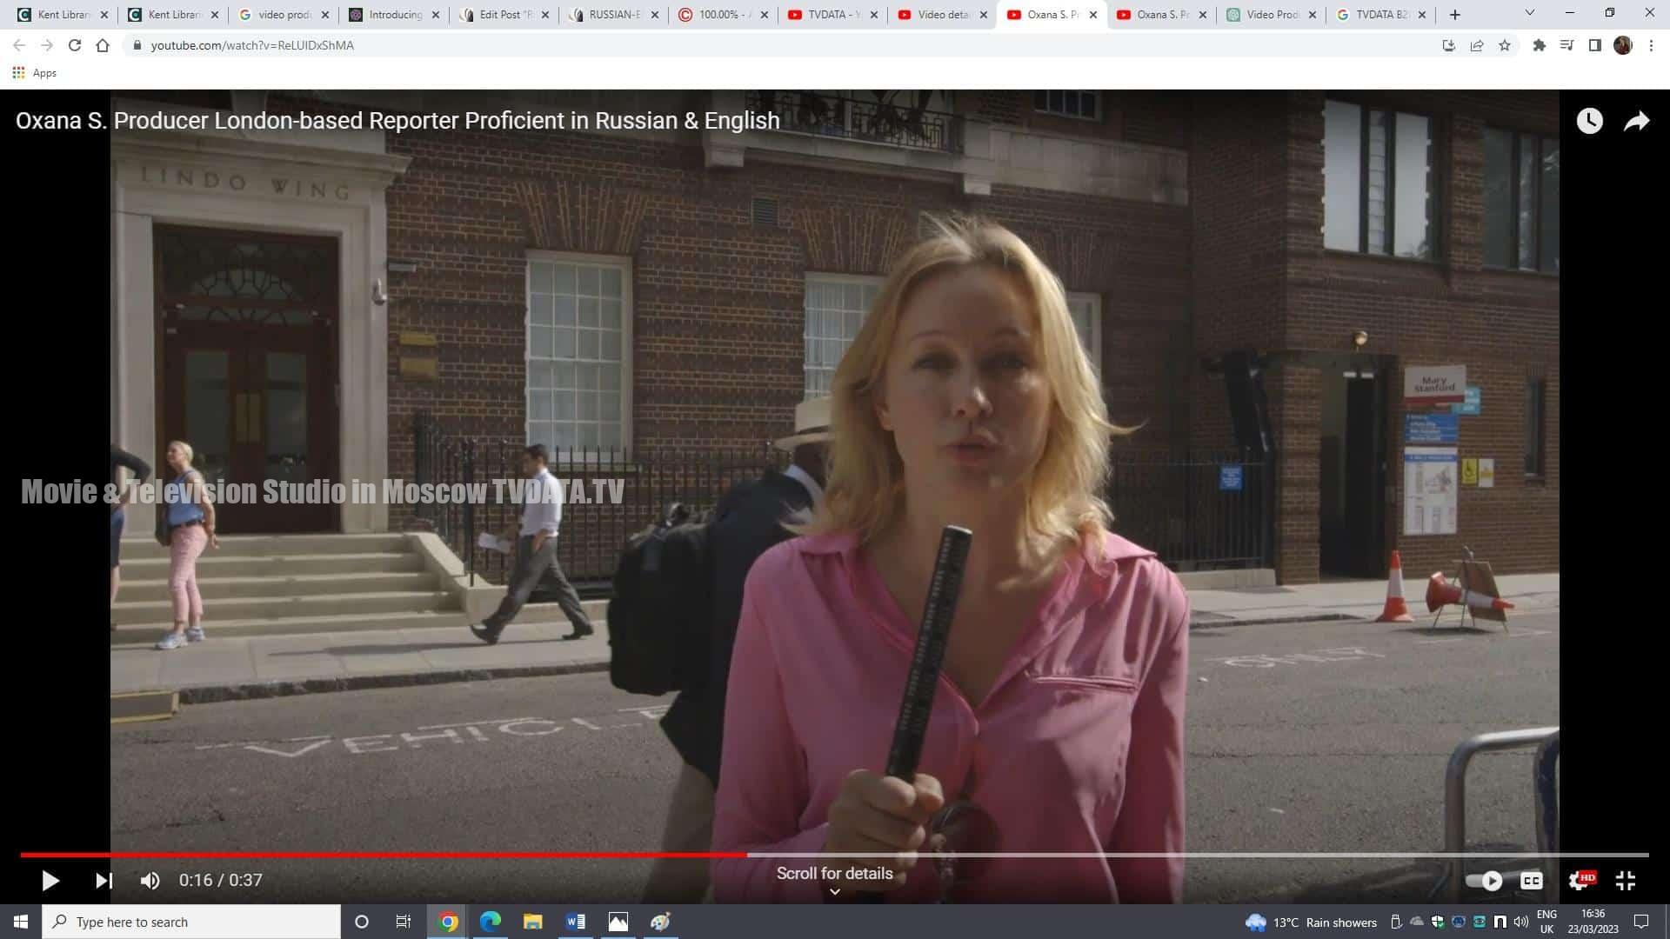Switch to the Video details tab

[x=942, y=15]
